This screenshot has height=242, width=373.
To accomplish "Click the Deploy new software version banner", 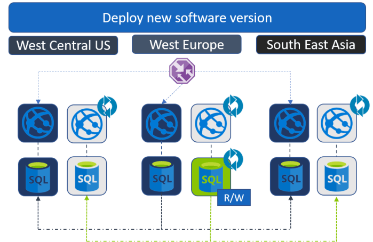I will [x=187, y=18].
